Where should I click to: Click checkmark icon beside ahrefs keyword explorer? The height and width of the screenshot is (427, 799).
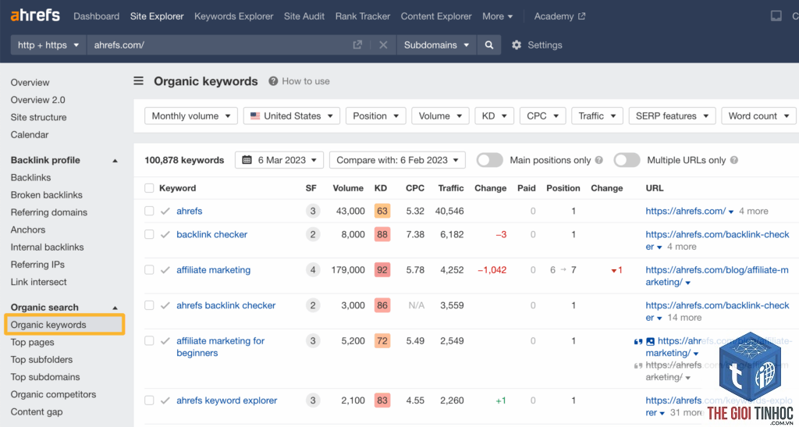tap(165, 400)
